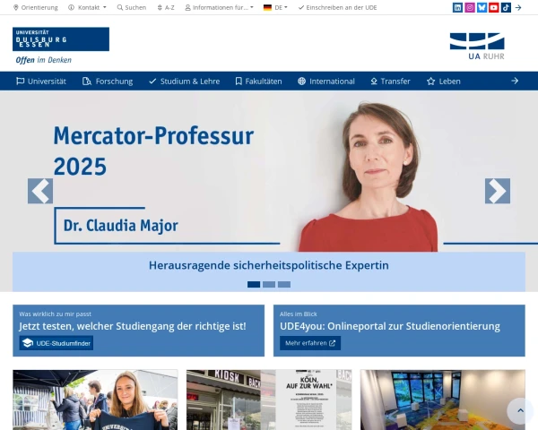Click the UDE-Studiumfinder button
This screenshot has height=430, width=538.
coord(56,343)
